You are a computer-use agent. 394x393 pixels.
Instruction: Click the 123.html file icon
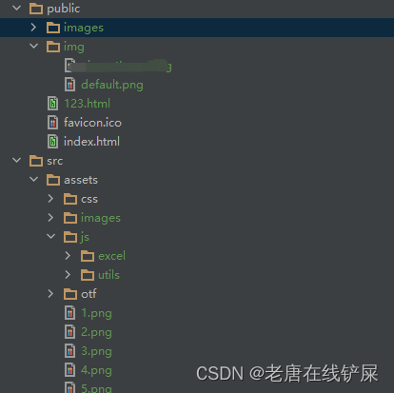(x=53, y=104)
